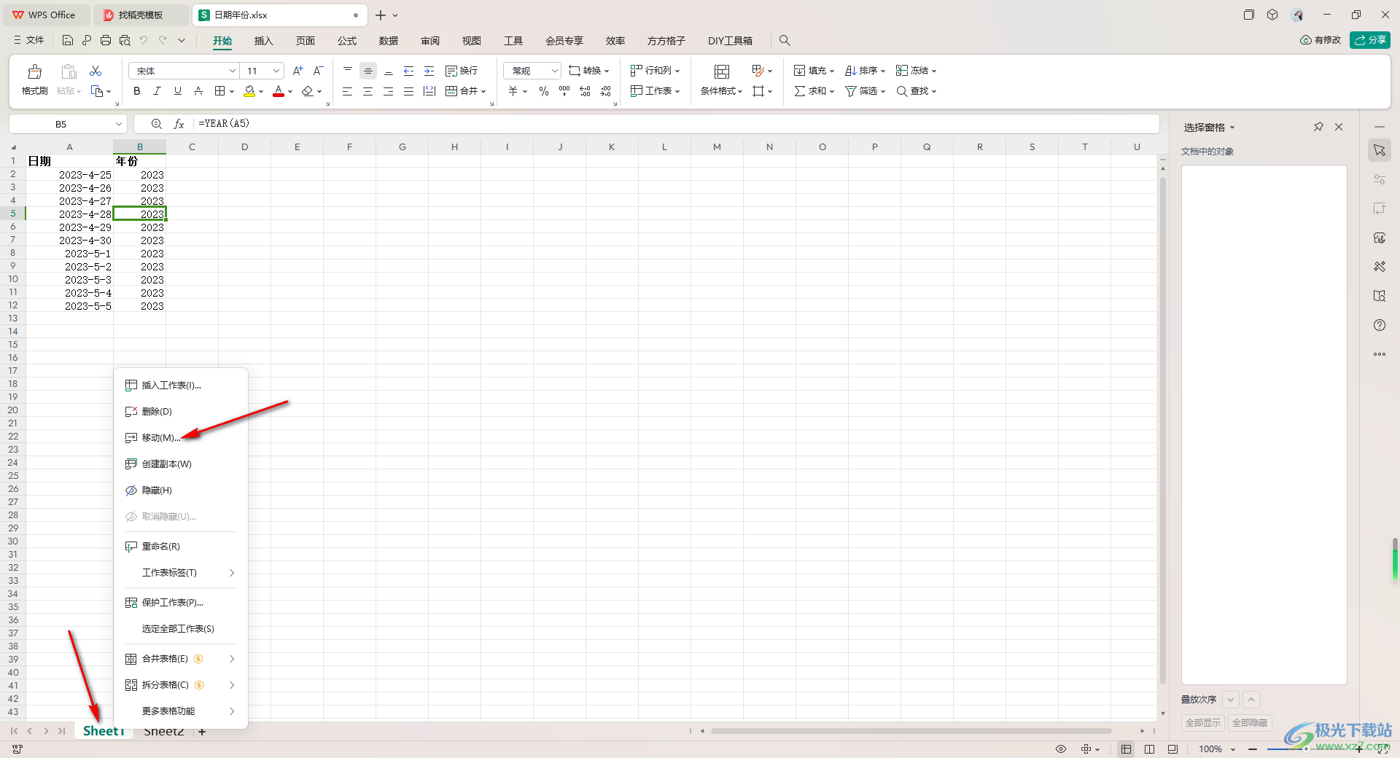The width and height of the screenshot is (1400, 758).
Task: Switch to the Formula (公式) ribbon tab
Action: 347,41
